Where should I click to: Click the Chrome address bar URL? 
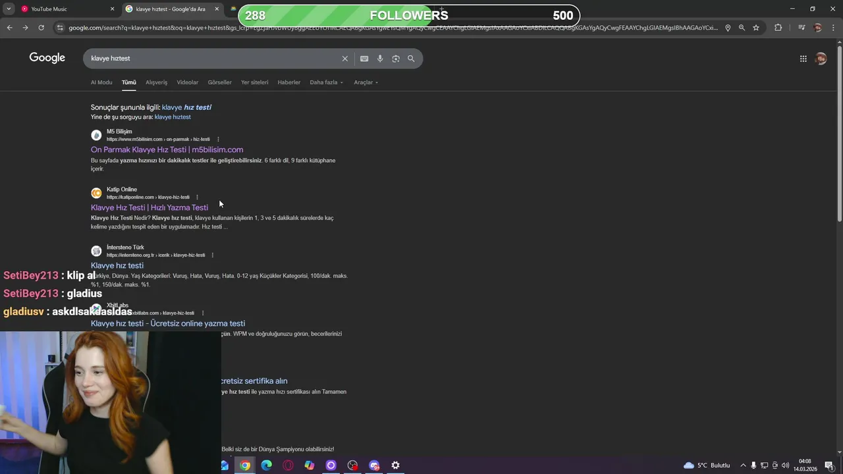coord(393,28)
